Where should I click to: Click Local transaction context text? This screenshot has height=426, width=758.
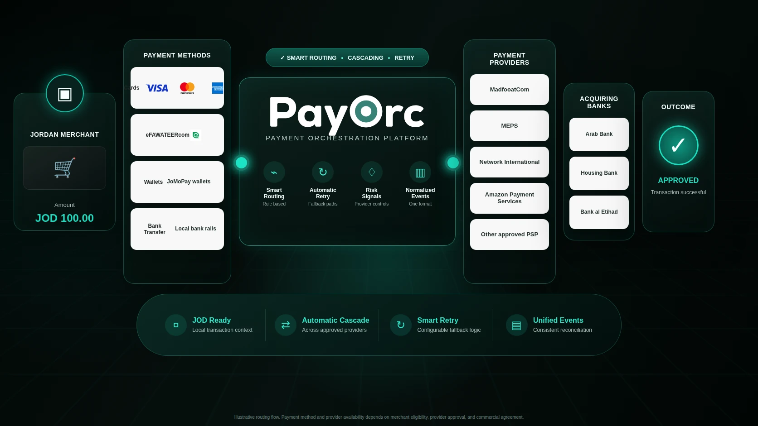(x=222, y=330)
